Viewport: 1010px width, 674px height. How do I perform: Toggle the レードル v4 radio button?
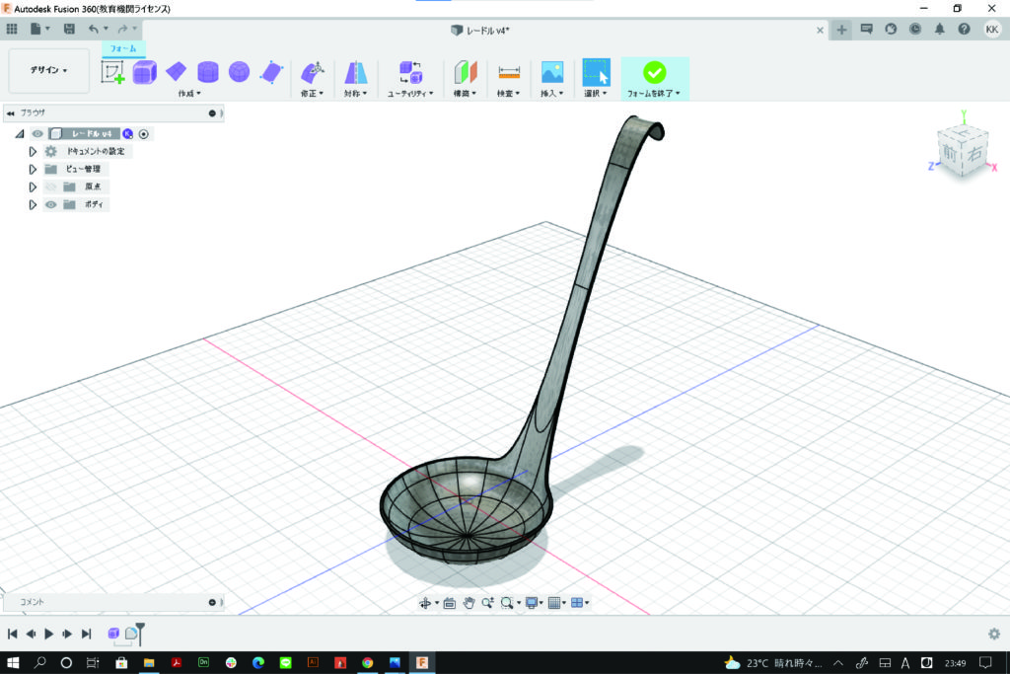(x=144, y=133)
